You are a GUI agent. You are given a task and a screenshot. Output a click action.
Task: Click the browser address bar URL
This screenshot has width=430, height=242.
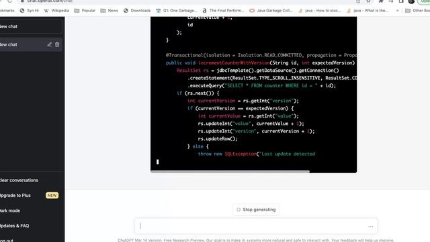[50, 1]
